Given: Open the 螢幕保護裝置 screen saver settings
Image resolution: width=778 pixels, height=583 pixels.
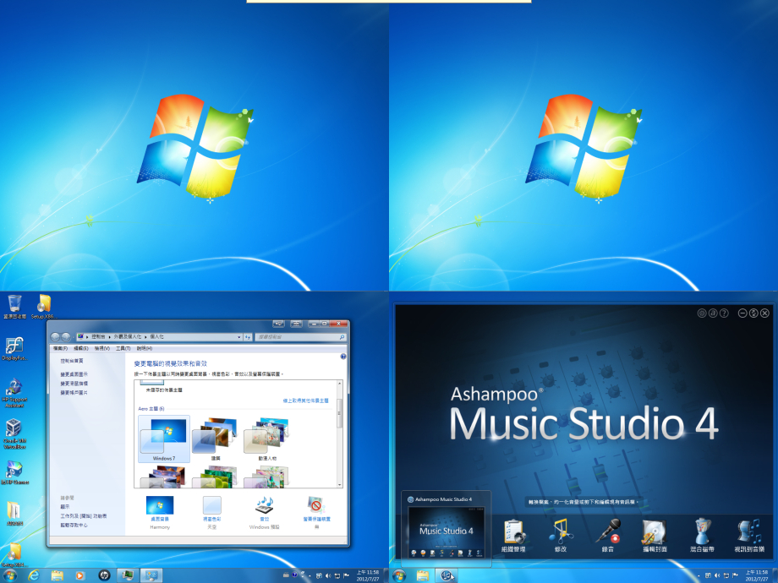Looking at the screenshot, I should click(x=317, y=507).
